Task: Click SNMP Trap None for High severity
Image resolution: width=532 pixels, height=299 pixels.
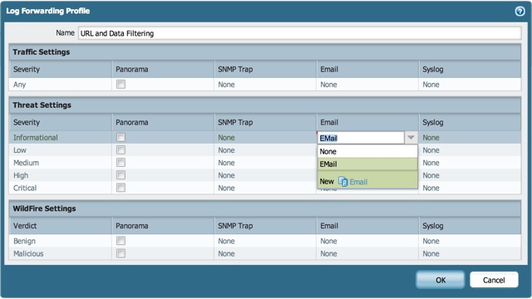Action: (x=226, y=175)
